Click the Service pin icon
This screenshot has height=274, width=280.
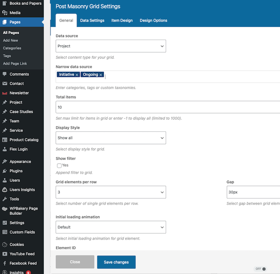(x=5, y=130)
